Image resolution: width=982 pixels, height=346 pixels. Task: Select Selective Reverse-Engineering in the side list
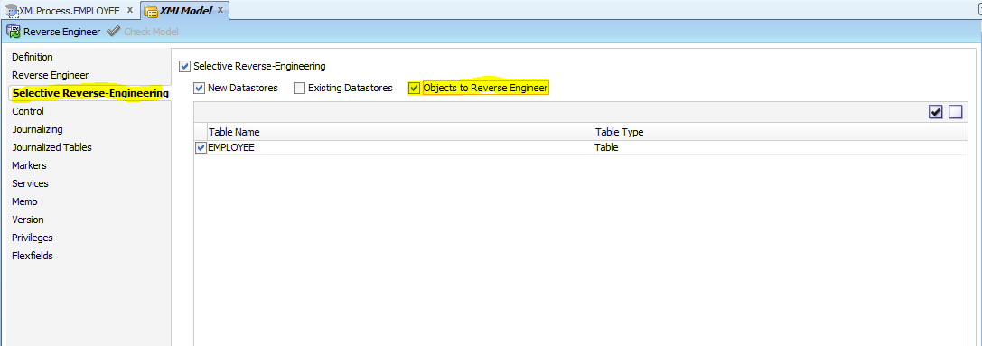point(91,93)
